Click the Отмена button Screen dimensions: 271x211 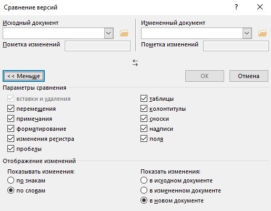click(x=249, y=76)
